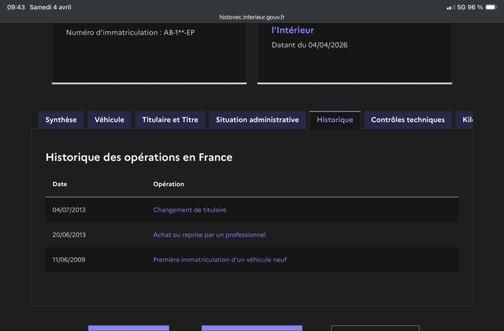The width and height of the screenshot is (504, 331).
Task: Click the active Historique tab
Action: pyautogui.click(x=335, y=120)
